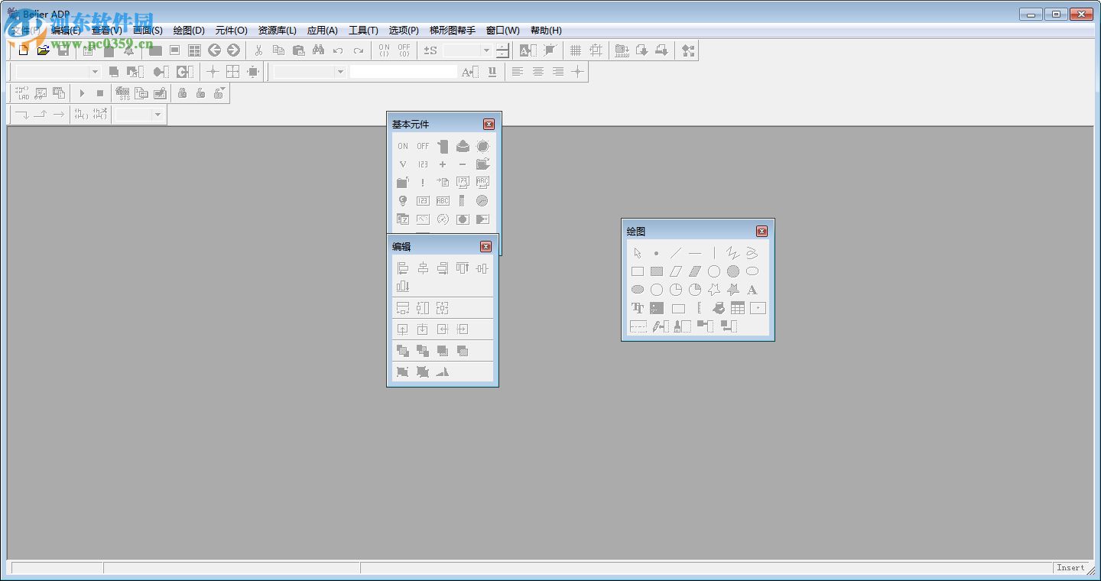Click the ON element button in 基本元件 panel
The image size is (1101, 581).
[403, 146]
